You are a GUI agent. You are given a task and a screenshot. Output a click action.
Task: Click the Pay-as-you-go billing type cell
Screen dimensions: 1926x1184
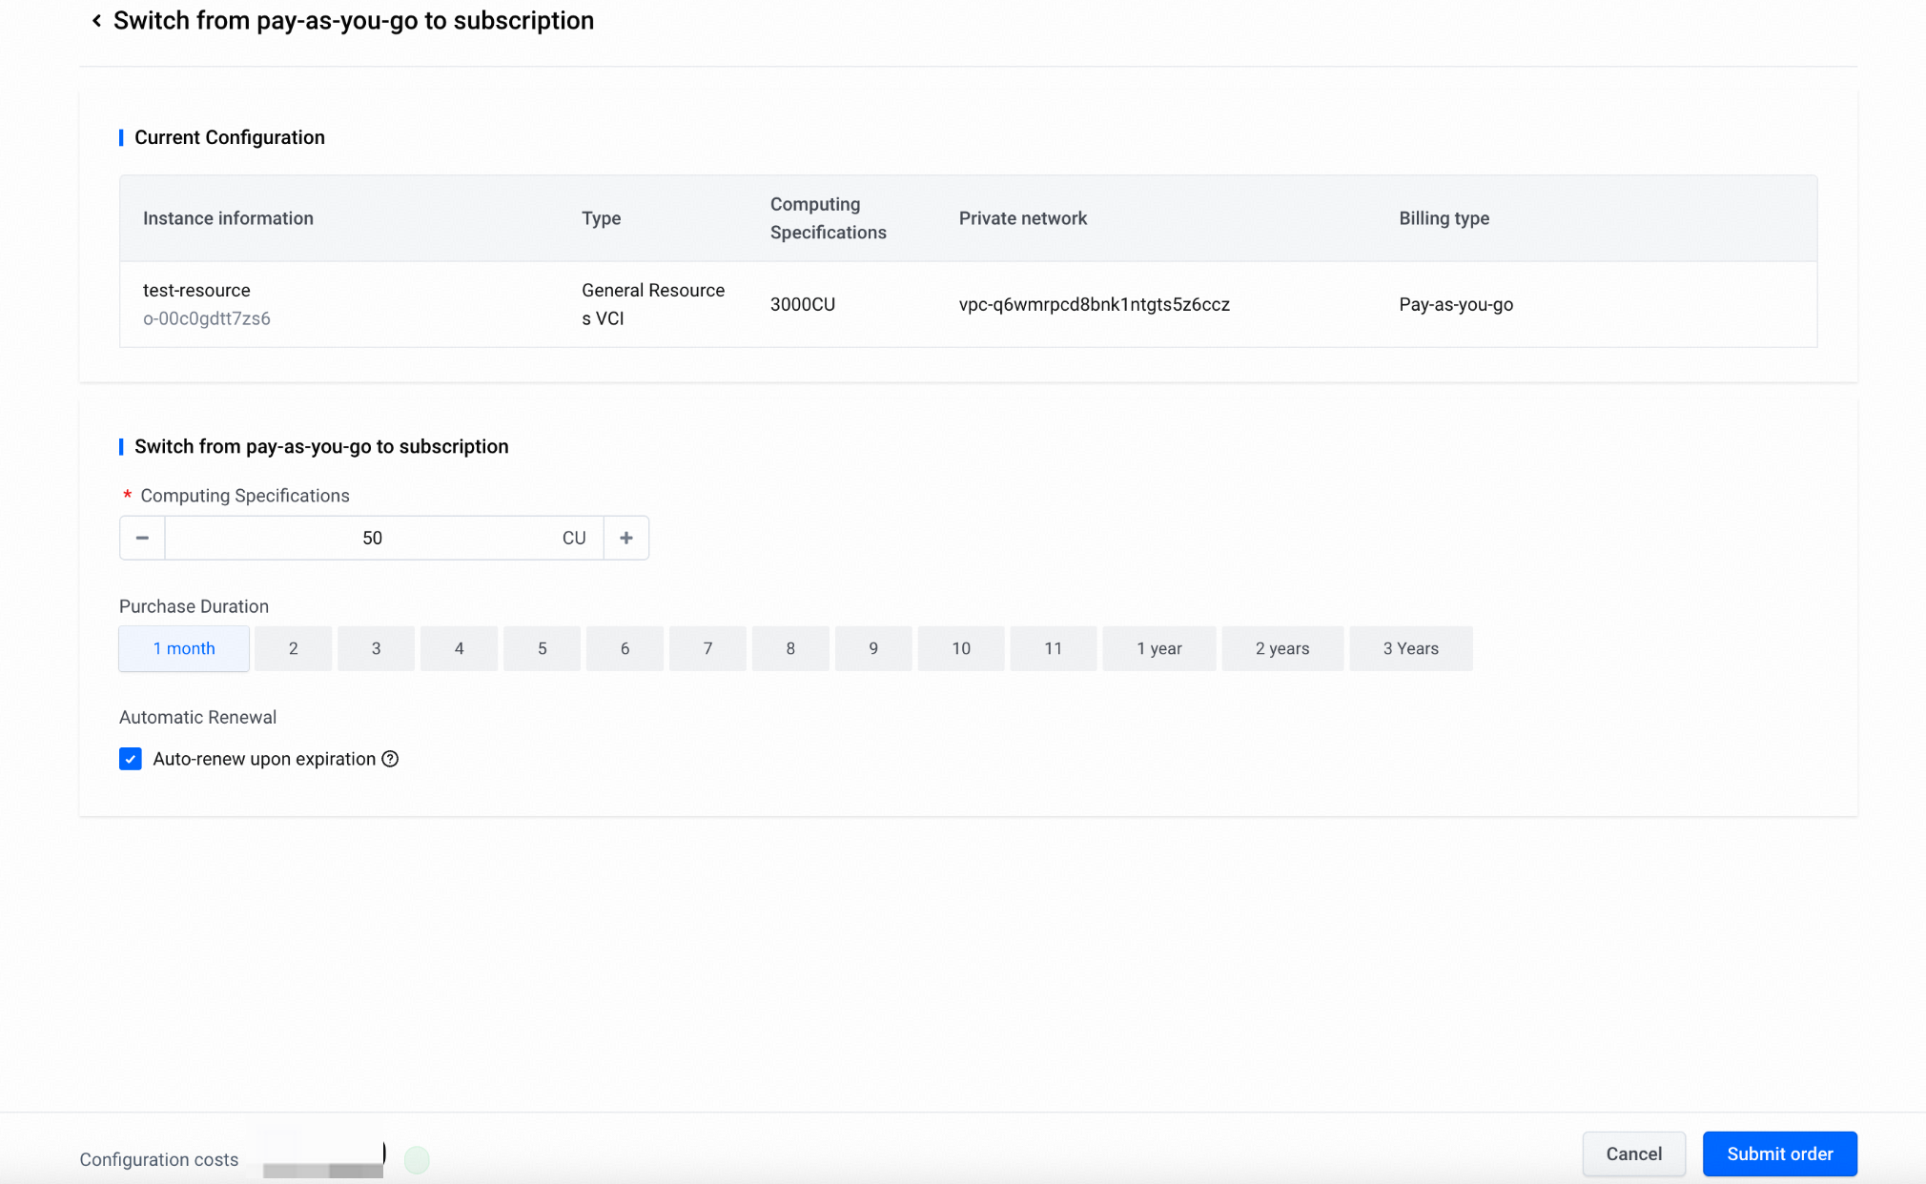[1456, 304]
